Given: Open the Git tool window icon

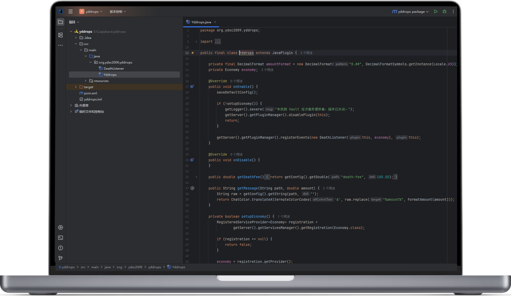Looking at the screenshot, I should [61, 258].
